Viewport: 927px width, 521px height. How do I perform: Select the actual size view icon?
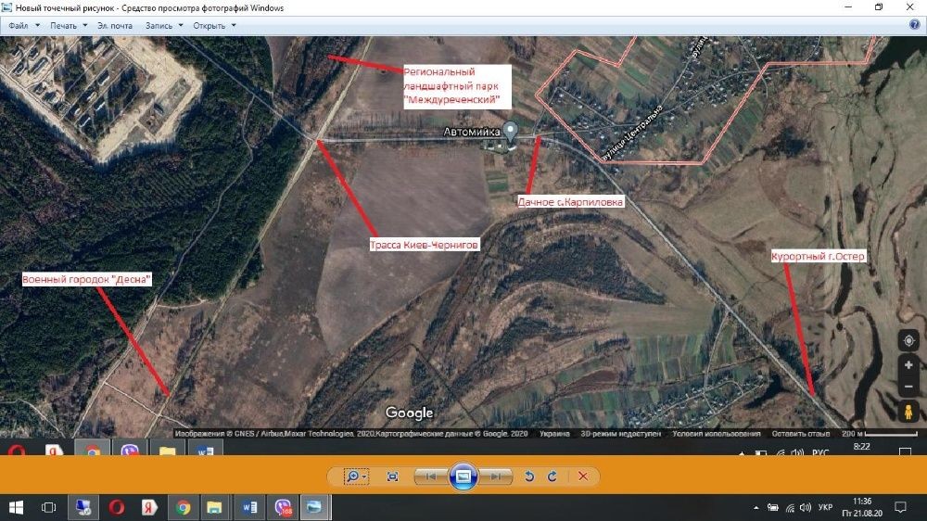click(392, 477)
